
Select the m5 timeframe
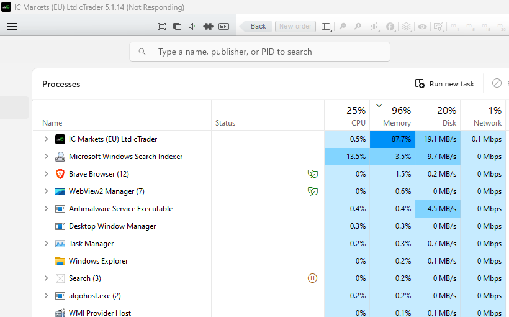pyautogui.click(x=471, y=27)
